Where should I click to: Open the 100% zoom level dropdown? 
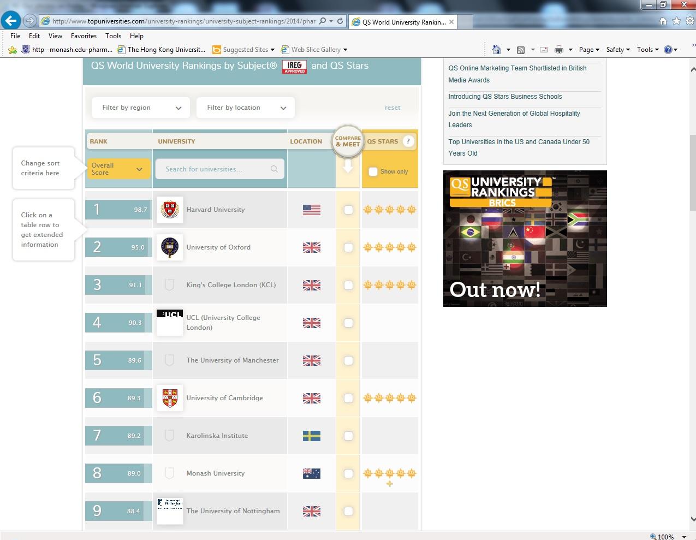(685, 537)
